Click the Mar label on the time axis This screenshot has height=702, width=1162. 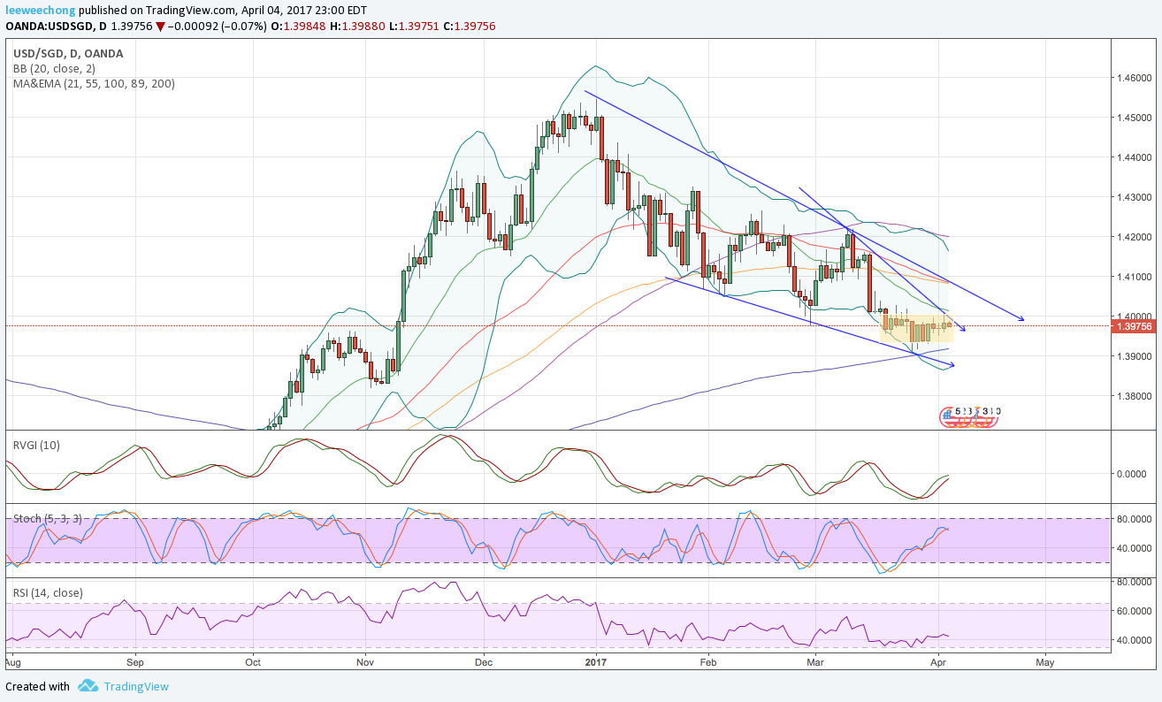[814, 660]
